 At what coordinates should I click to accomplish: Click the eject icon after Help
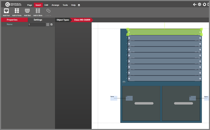click(79, 5)
